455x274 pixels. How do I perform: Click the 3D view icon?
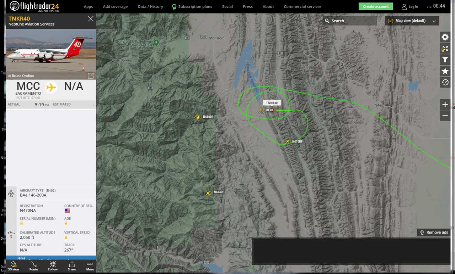[x=14, y=266]
